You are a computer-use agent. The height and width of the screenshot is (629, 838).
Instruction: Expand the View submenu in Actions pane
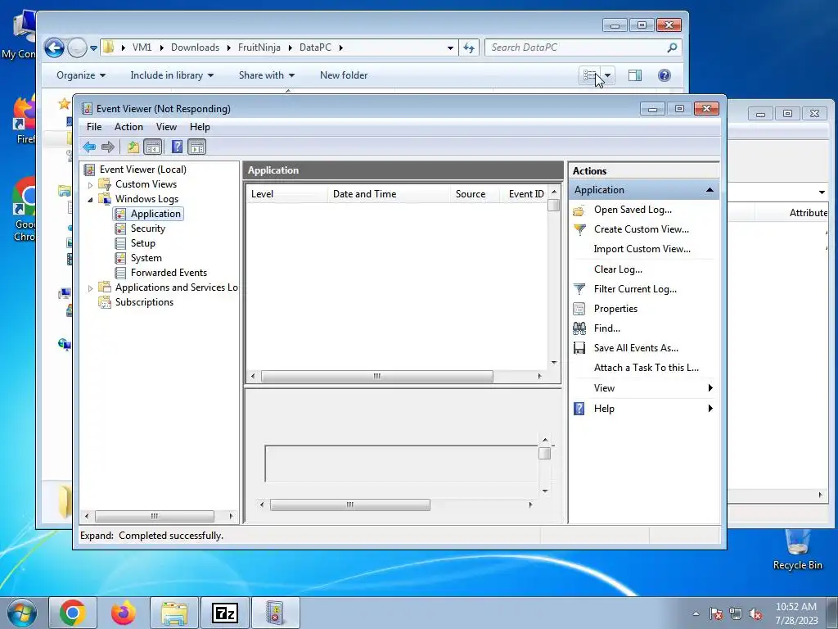pos(710,388)
